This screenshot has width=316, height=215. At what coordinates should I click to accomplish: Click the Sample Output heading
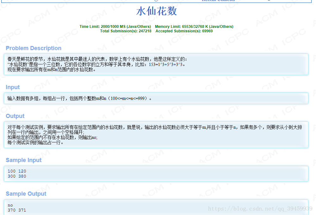pyautogui.click(x=26, y=193)
